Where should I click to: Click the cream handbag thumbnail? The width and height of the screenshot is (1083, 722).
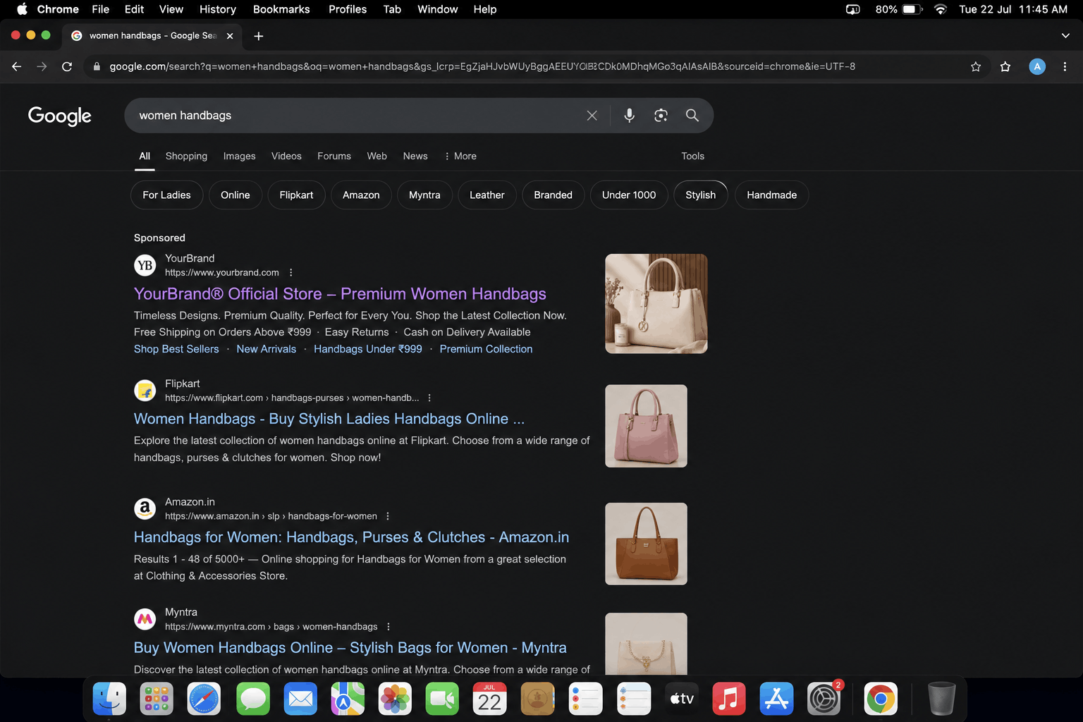tap(656, 304)
